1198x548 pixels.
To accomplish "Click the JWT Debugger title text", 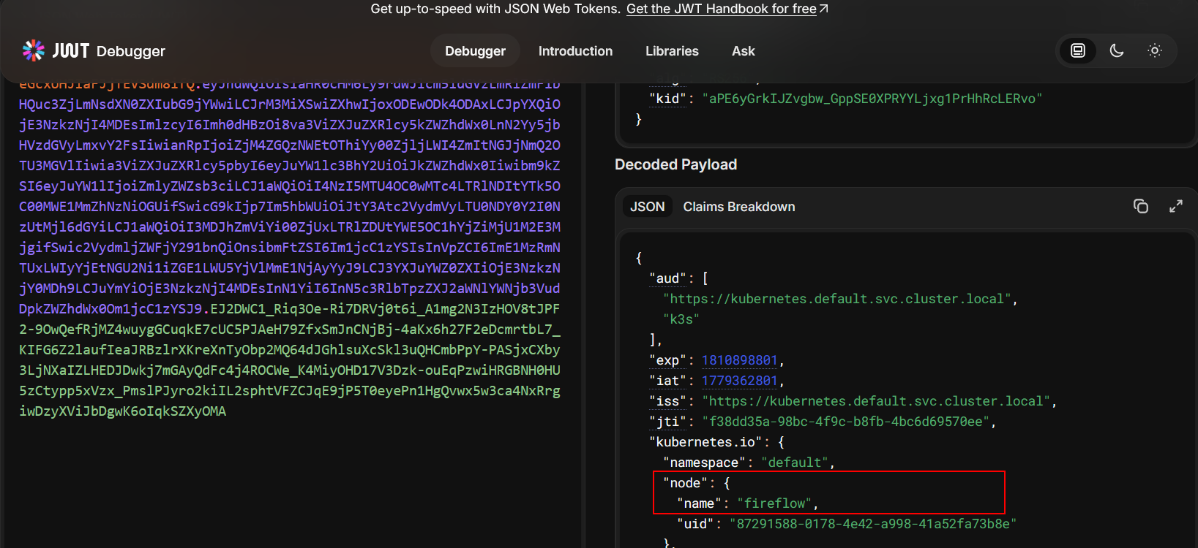I will point(109,51).
